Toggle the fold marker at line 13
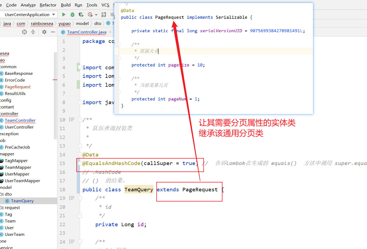 [80, 146]
